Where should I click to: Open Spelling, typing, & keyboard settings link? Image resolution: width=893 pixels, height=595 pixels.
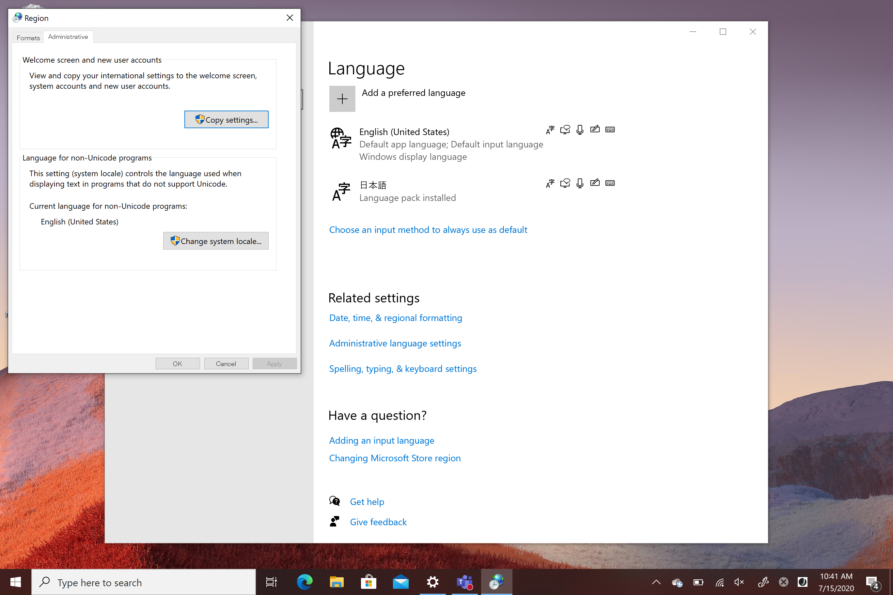[403, 369]
